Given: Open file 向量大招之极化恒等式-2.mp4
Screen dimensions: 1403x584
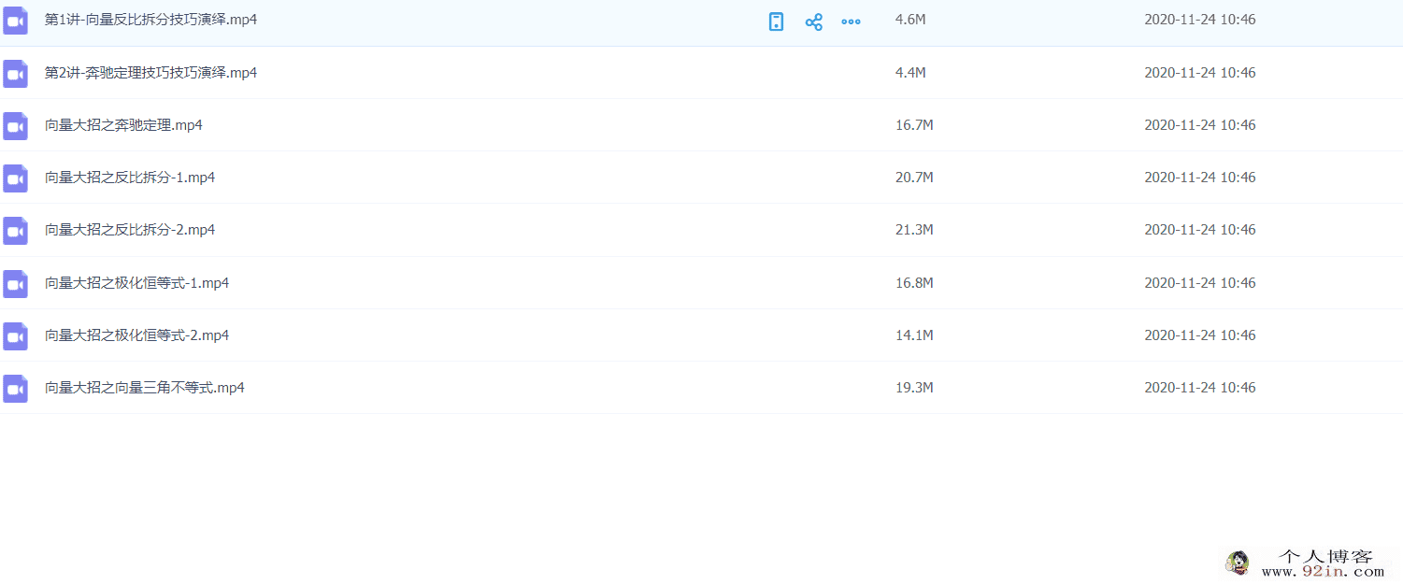Looking at the screenshot, I should tap(137, 335).
